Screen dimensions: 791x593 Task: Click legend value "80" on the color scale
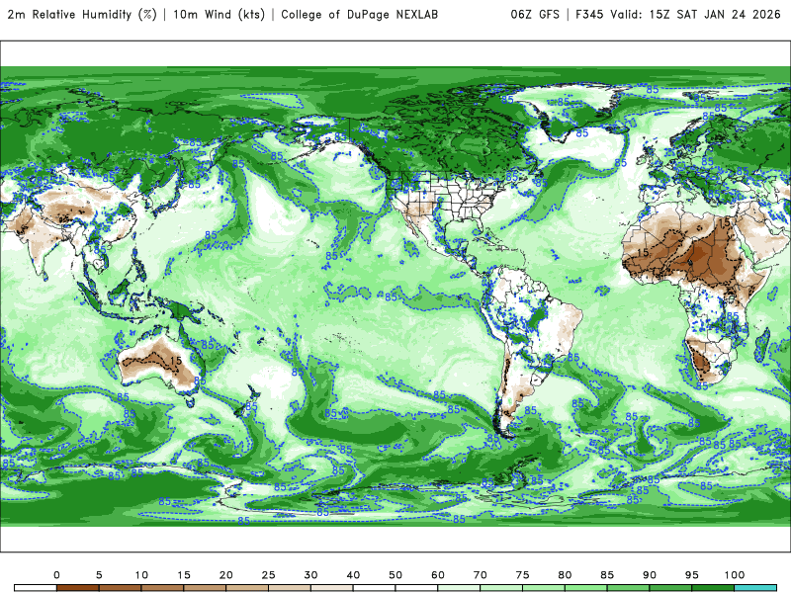[x=565, y=575]
